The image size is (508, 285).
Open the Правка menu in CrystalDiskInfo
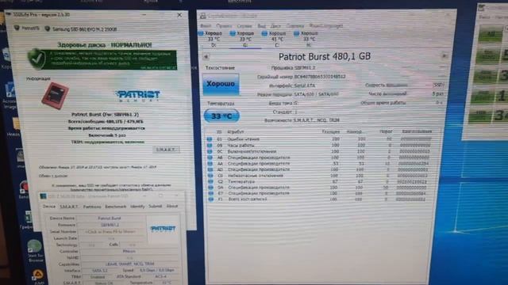[224, 26]
